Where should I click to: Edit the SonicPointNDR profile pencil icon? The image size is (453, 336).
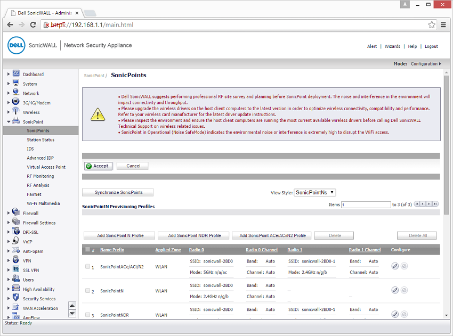coord(395,314)
